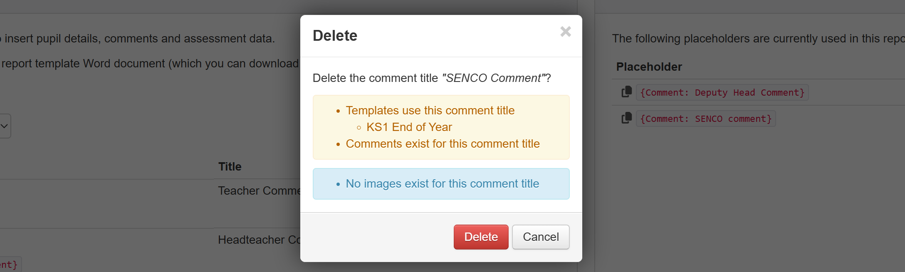Click the 'Comments exist for this comment title' warning
This screenshot has width=905, height=272.
[443, 144]
